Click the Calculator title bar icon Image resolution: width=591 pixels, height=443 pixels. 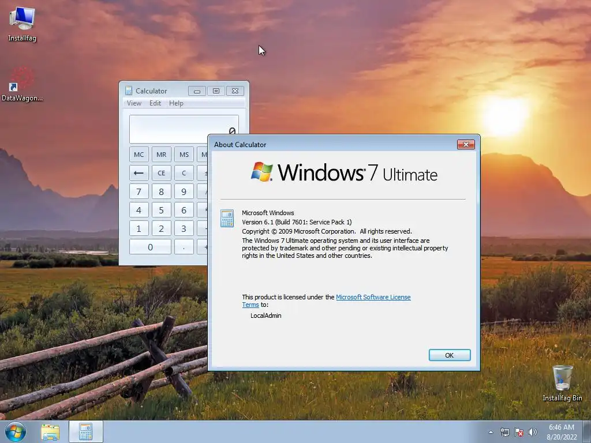pos(129,91)
